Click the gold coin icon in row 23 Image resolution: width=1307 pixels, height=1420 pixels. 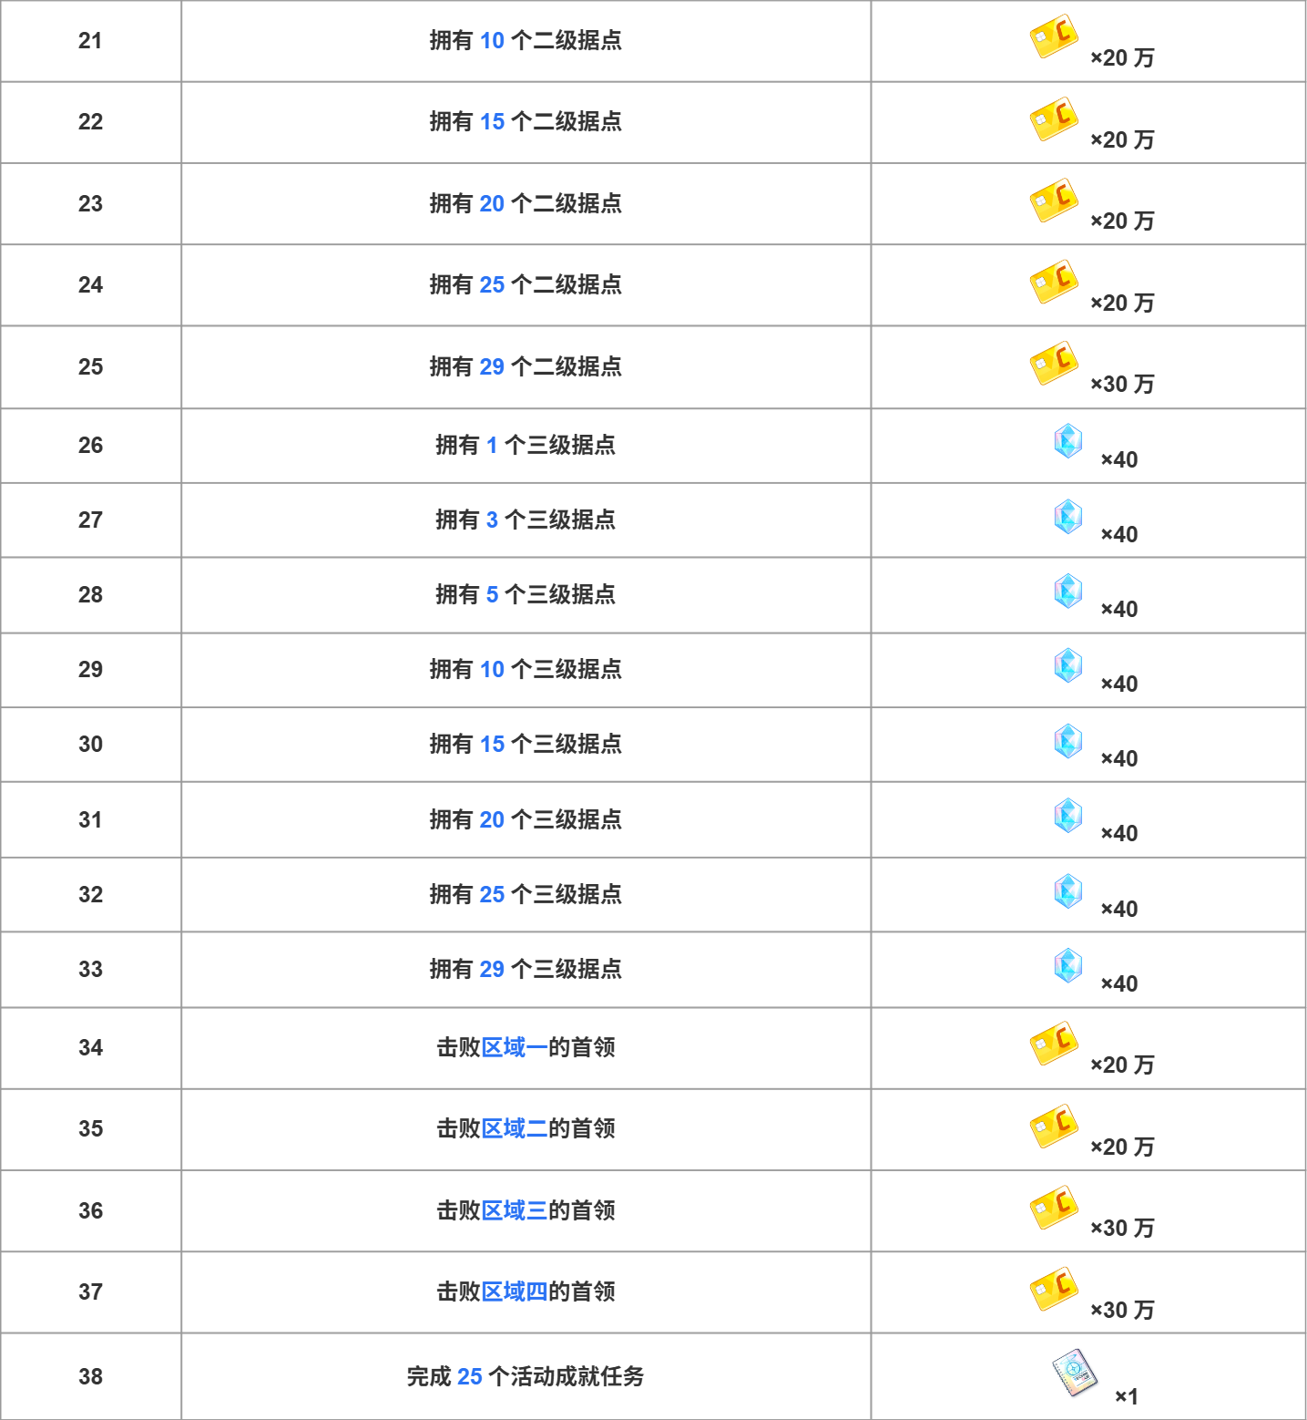(x=1054, y=201)
